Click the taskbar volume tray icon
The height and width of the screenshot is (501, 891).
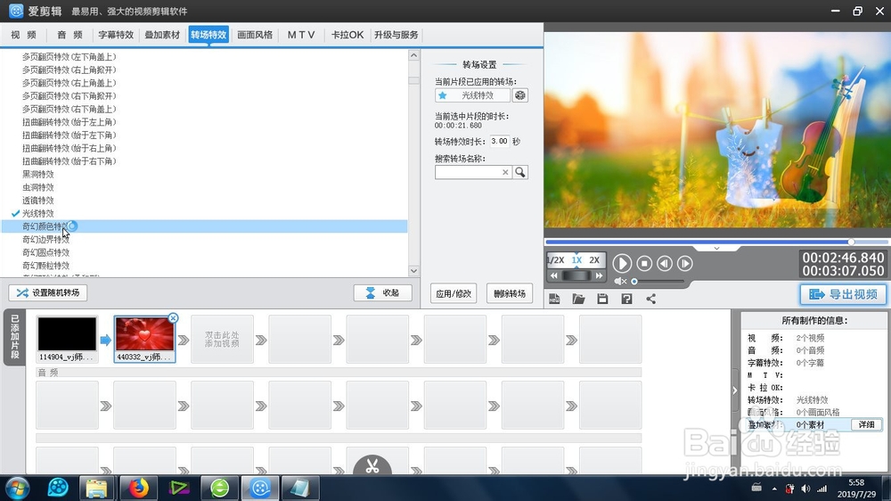pyautogui.click(x=805, y=489)
